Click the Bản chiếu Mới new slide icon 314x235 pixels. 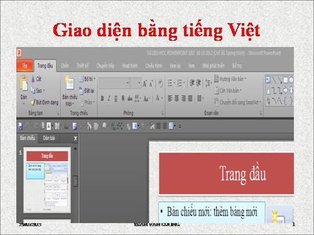[69, 83]
